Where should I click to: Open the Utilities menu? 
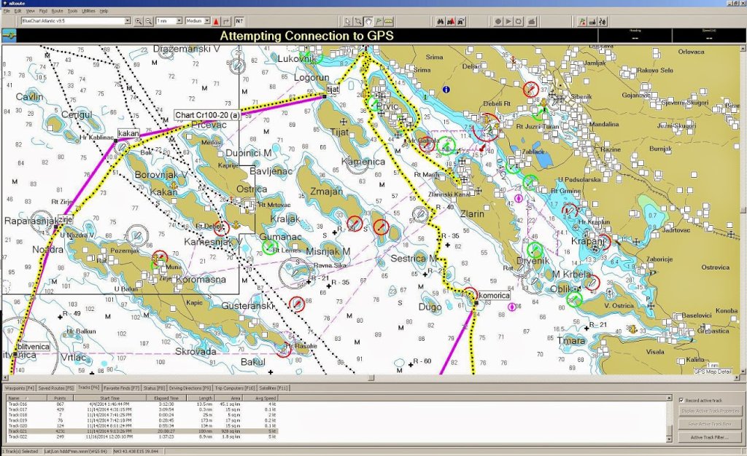point(88,12)
